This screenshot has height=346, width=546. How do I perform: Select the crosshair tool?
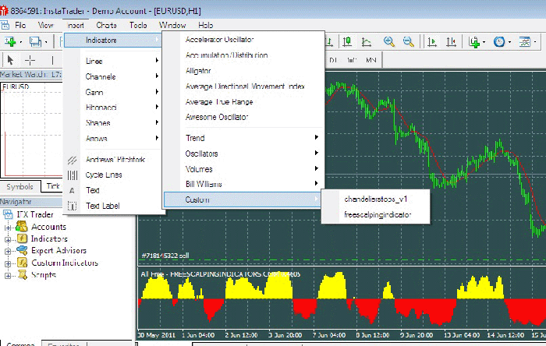pyautogui.click(x=30, y=60)
